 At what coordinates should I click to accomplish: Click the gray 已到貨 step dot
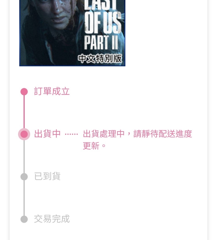[x=24, y=177]
